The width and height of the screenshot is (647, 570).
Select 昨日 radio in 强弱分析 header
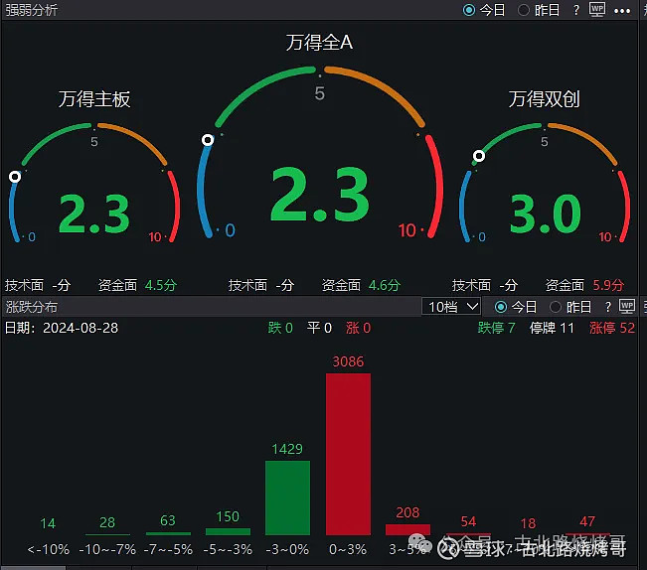[x=523, y=10]
